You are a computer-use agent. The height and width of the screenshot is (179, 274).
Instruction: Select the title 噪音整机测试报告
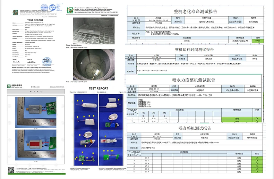pyautogui.click(x=195, y=128)
